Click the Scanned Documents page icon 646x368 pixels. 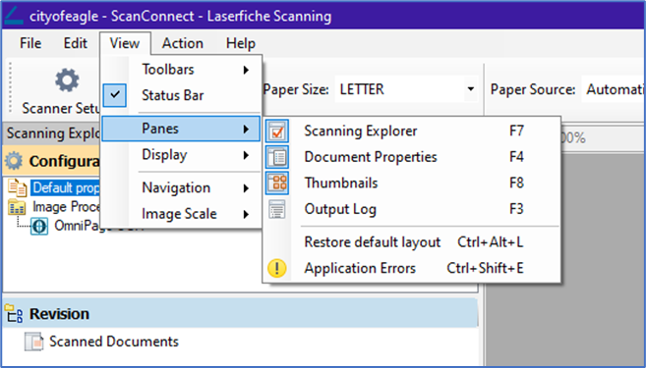click(x=33, y=342)
